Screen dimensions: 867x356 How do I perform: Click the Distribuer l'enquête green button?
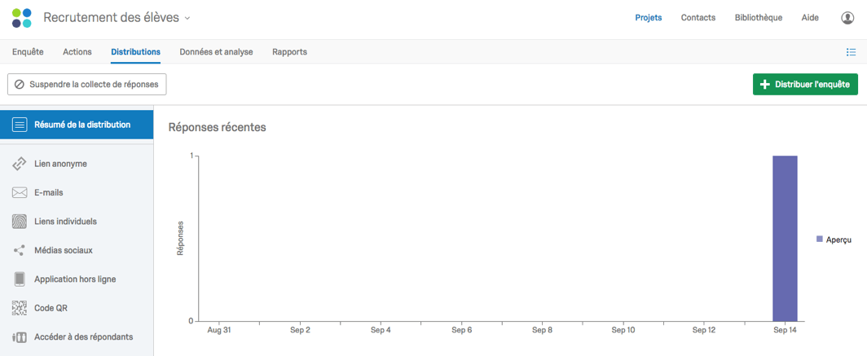(x=805, y=85)
